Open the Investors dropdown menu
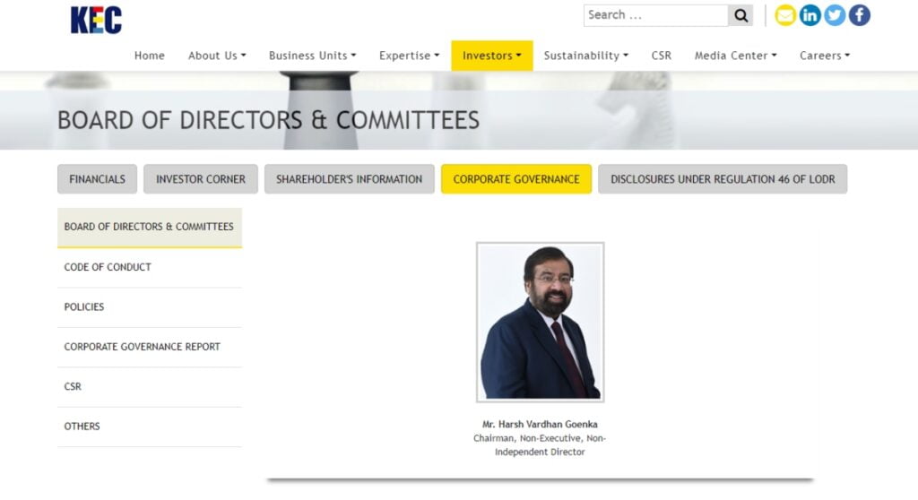 click(x=492, y=56)
